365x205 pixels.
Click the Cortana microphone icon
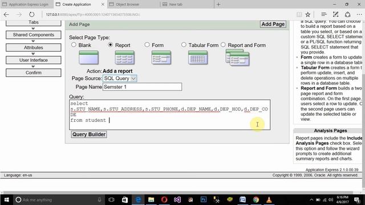coord(99,200)
